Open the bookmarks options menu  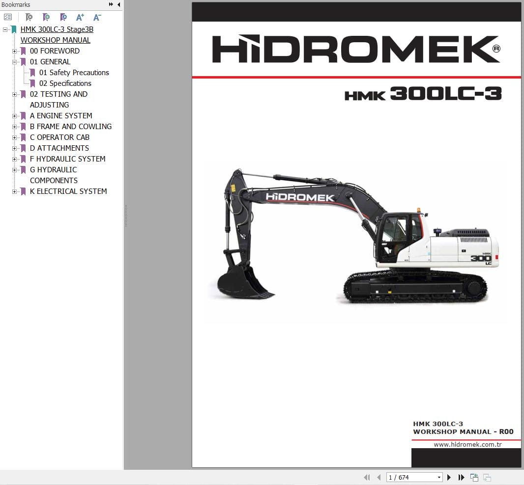click(x=8, y=16)
